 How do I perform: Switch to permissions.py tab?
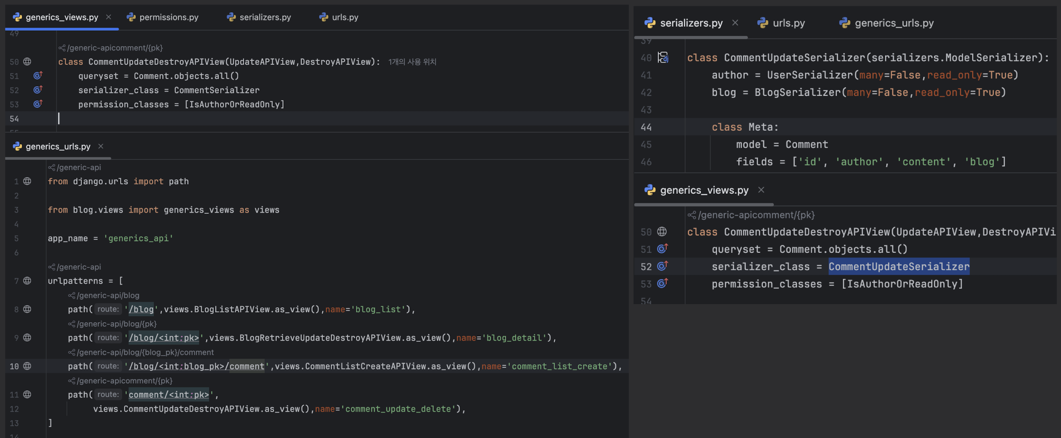tap(169, 17)
